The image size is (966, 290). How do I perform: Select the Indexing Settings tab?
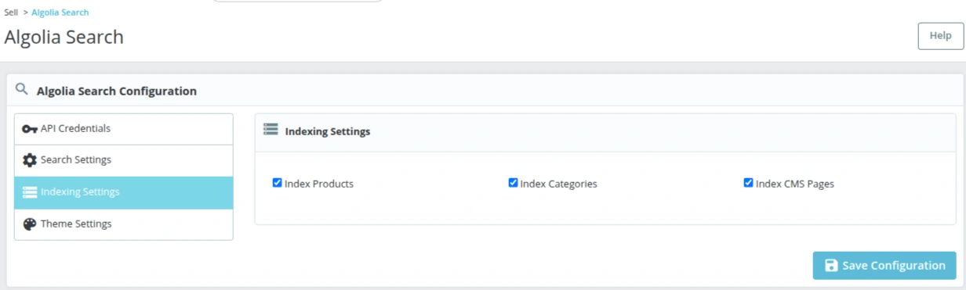[124, 192]
